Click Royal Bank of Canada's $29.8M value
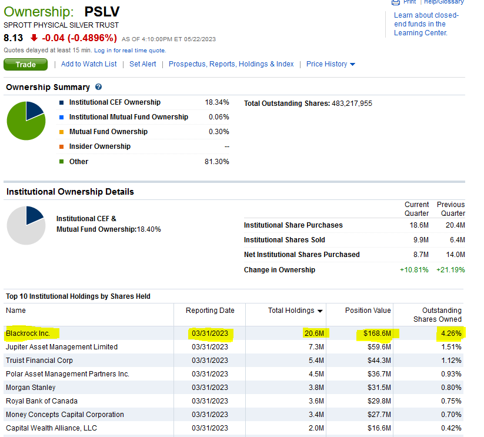 coord(379,401)
